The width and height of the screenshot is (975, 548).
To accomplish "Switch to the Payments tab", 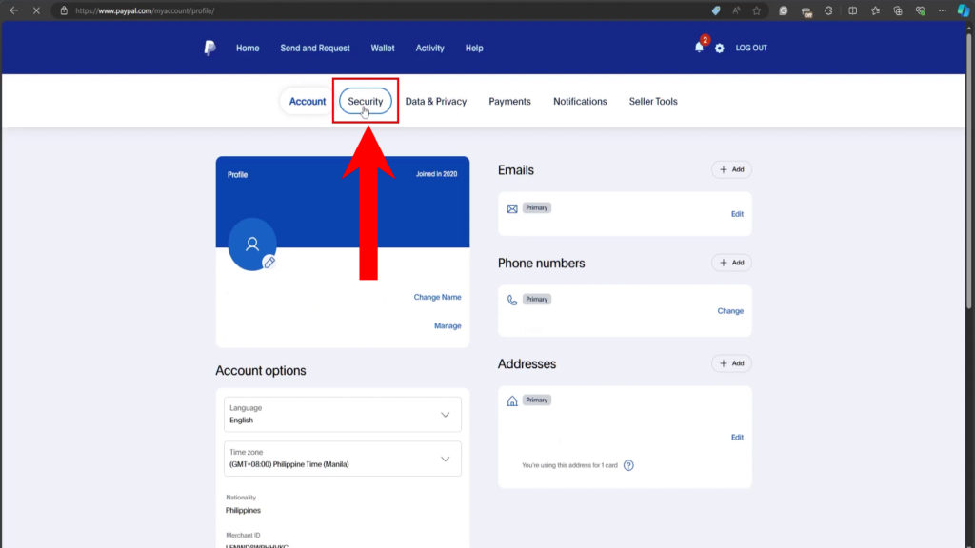I will (x=510, y=101).
